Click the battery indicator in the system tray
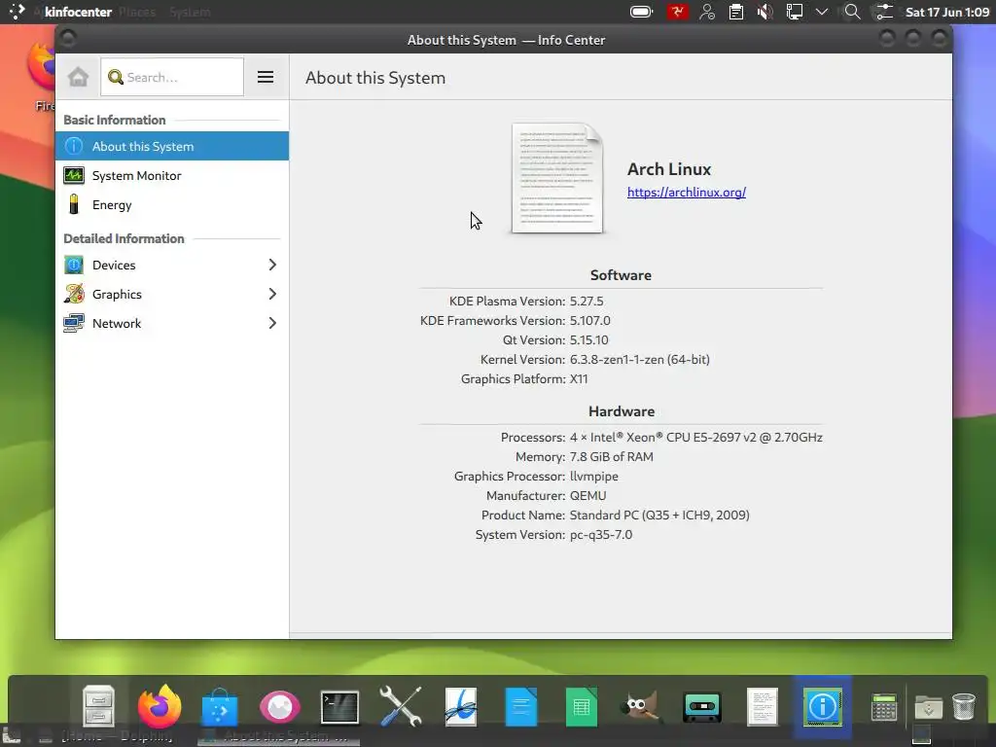Viewport: 996px width, 747px height. tap(642, 12)
